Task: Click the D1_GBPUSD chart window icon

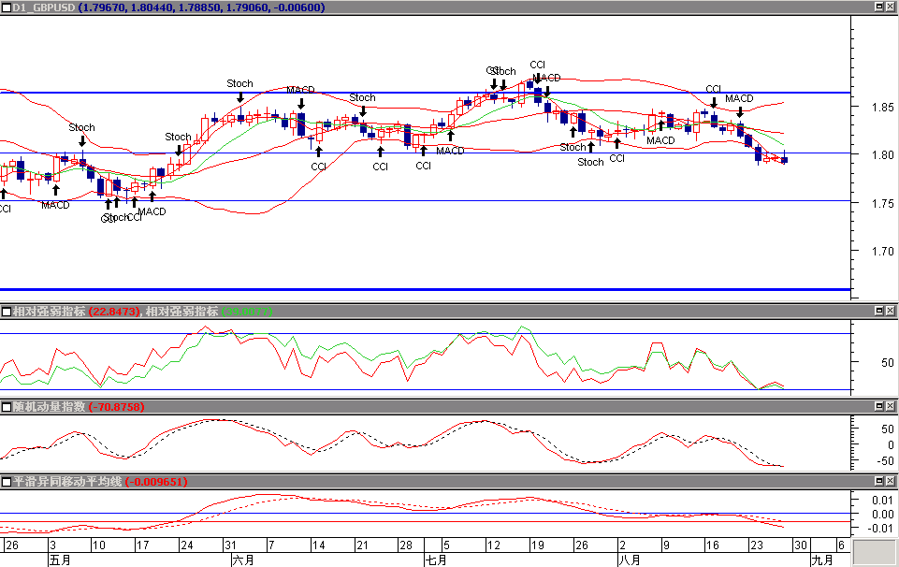Action: click(x=6, y=7)
